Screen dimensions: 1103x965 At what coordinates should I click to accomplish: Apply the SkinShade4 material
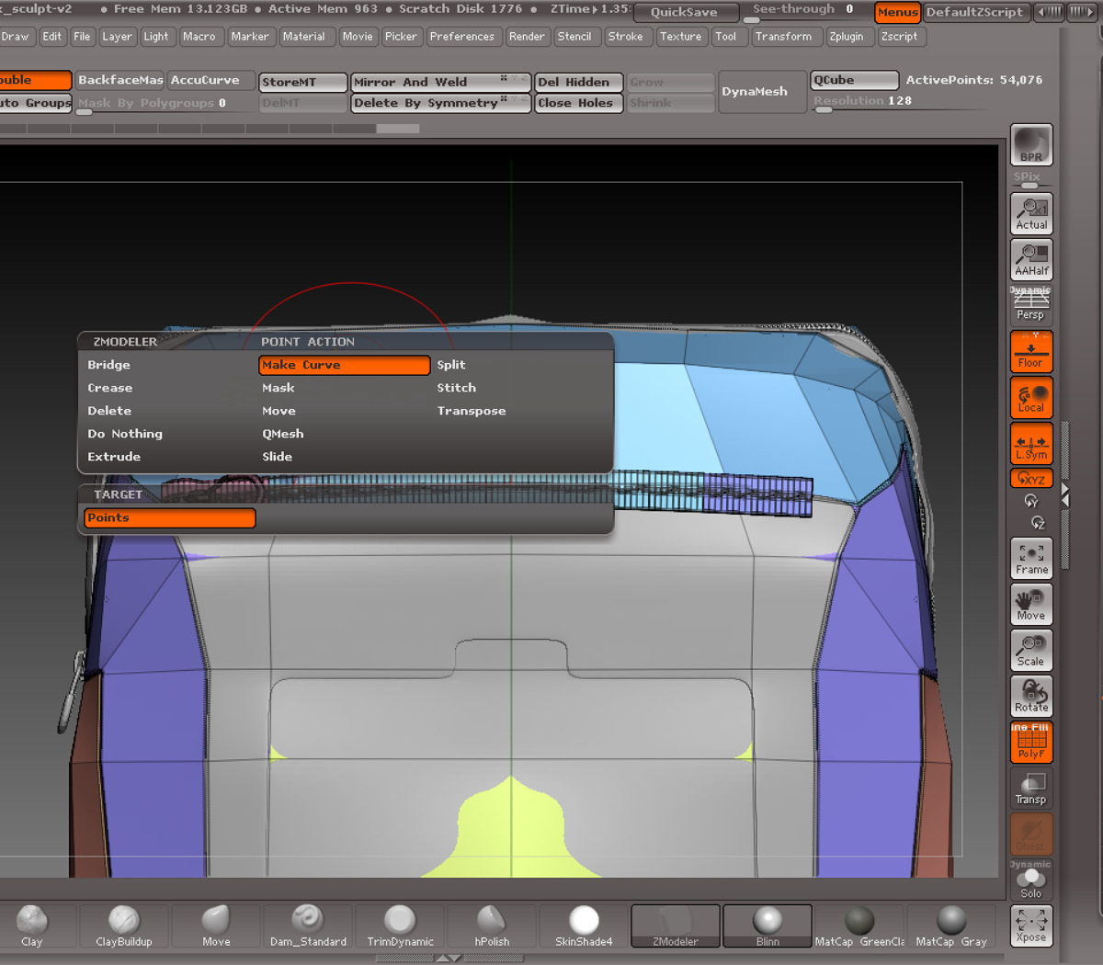click(x=584, y=925)
